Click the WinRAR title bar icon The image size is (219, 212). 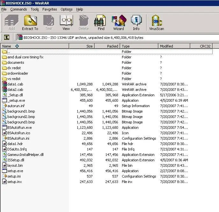tap(3, 3)
